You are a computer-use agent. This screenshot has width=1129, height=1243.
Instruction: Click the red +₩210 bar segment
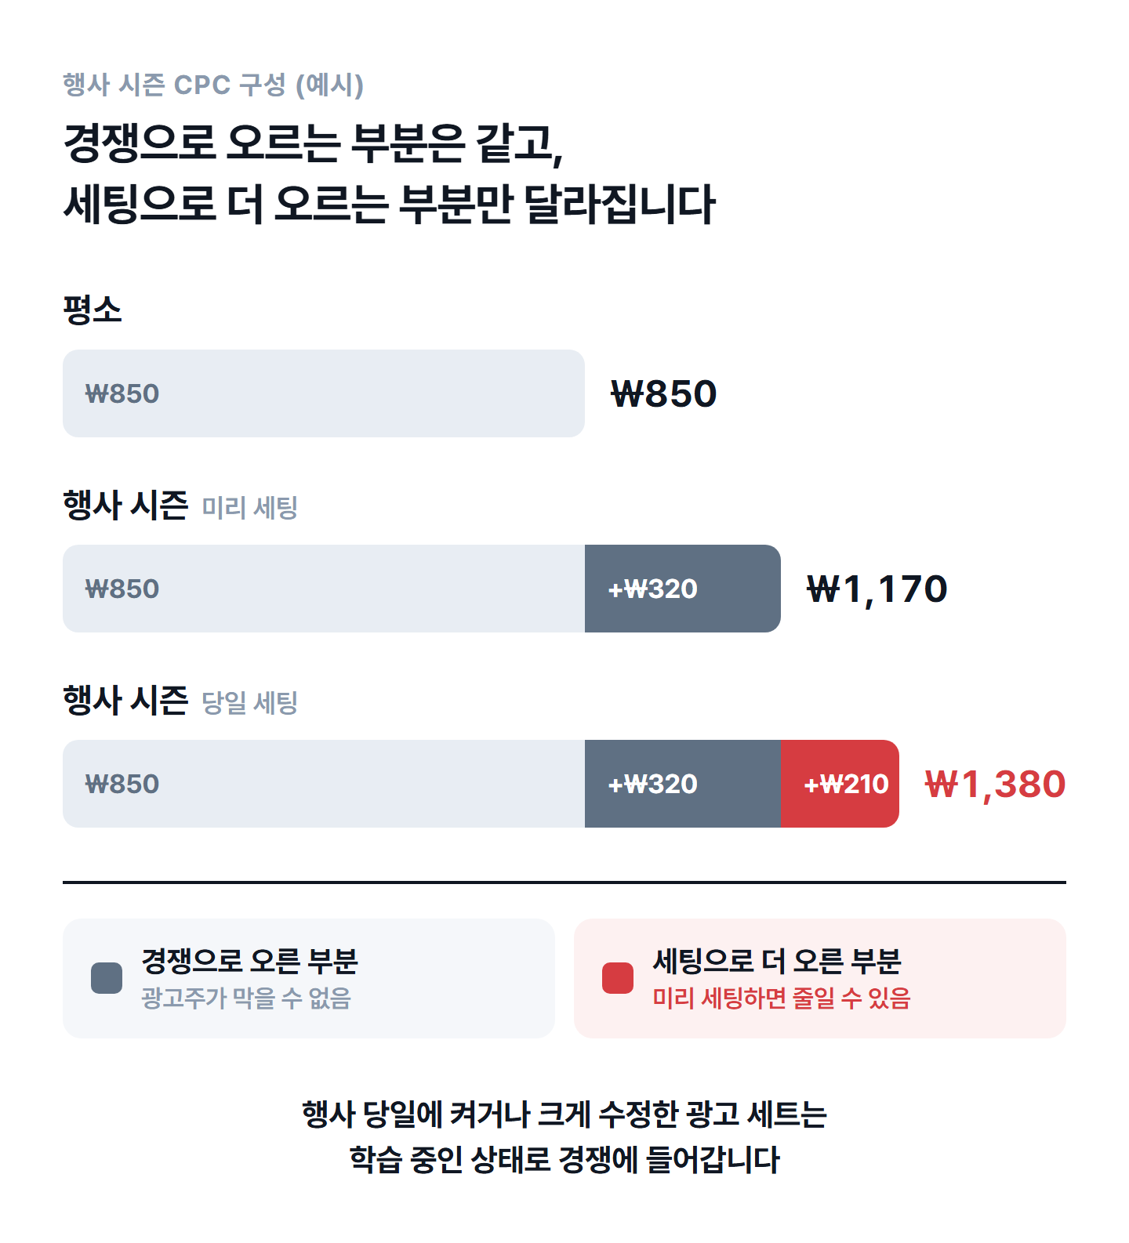tap(840, 784)
